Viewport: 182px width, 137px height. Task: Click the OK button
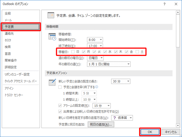(x=150, y=132)
